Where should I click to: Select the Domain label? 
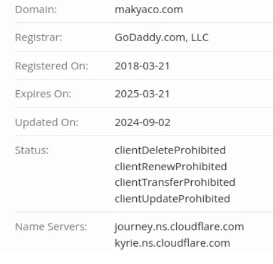click(x=36, y=10)
